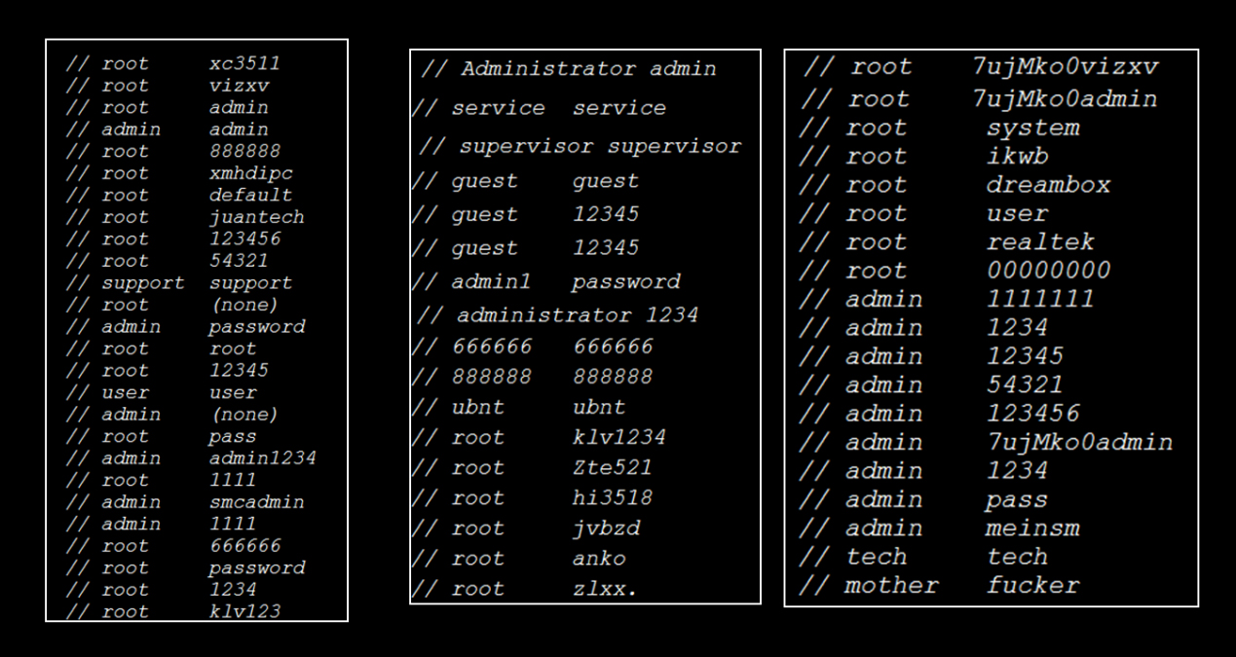Select the xmhdipc entry in left panel
The height and width of the screenshot is (657, 1236).
[250, 173]
